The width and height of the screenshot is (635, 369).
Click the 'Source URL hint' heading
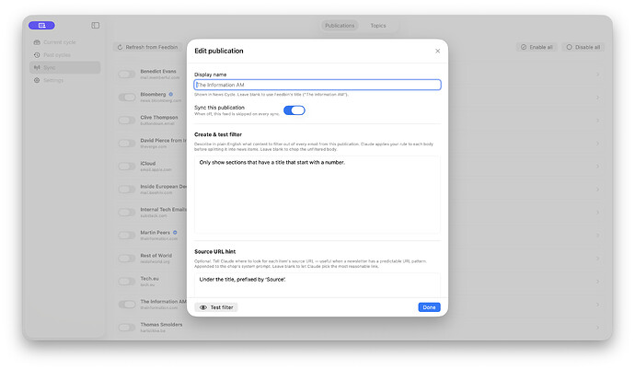click(214, 251)
